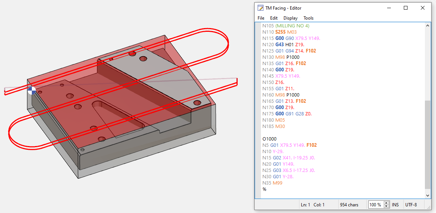Minimize the TM Facing editor window
Viewport: 436px width, 213px height.
pos(389,8)
